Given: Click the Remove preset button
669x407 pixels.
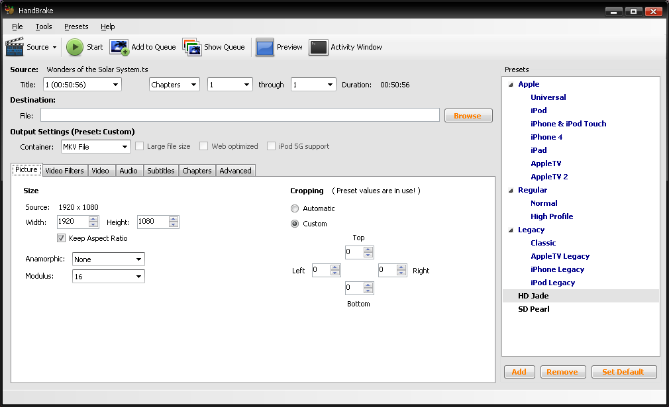Looking at the screenshot, I should tap(563, 372).
